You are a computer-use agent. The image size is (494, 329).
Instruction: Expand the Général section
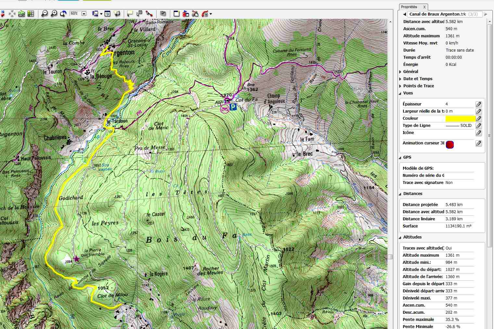pos(400,72)
